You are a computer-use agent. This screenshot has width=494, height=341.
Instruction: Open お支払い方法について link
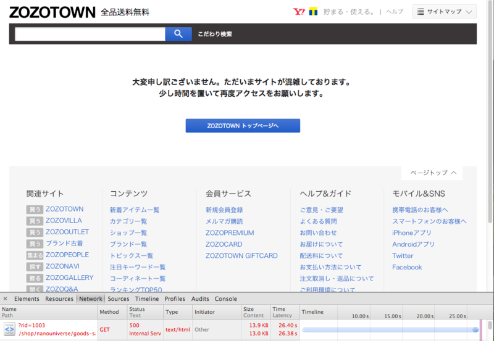tap(331, 267)
